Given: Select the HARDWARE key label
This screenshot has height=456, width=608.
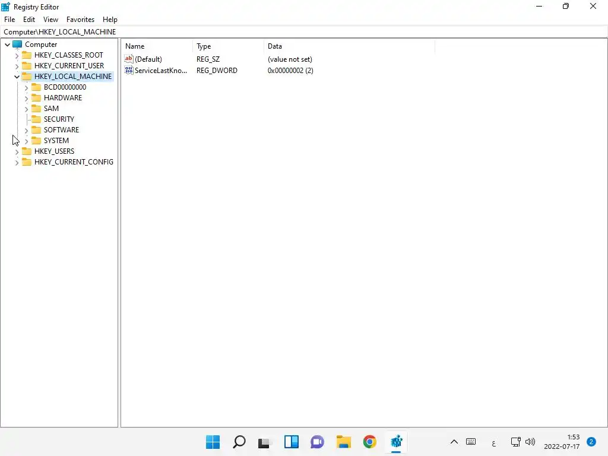Looking at the screenshot, I should (x=63, y=98).
